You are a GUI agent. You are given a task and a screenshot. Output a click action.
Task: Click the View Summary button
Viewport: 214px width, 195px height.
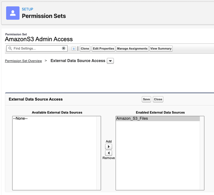[160, 48]
